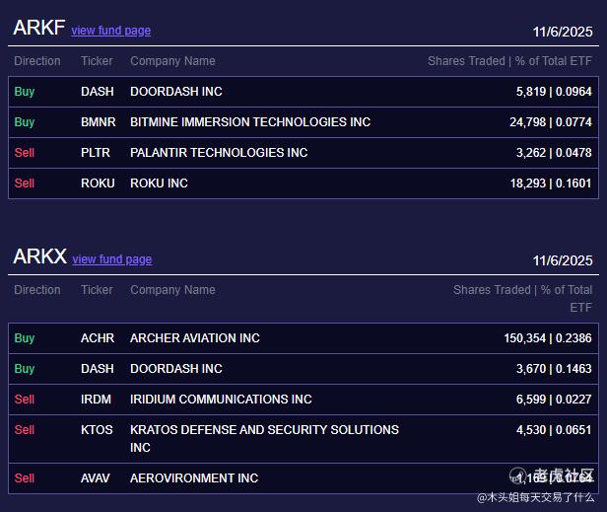Click BITMINE IMMERSION TECHNOLOGIES INC
607x512 pixels.
click(250, 122)
